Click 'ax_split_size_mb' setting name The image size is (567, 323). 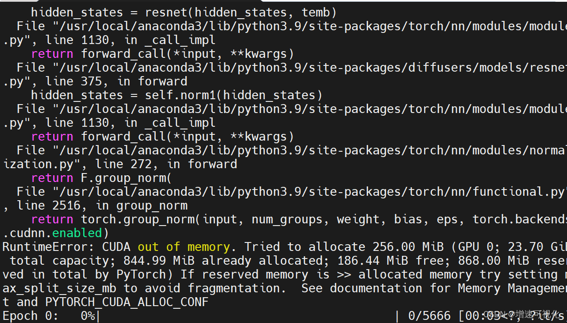point(59,288)
